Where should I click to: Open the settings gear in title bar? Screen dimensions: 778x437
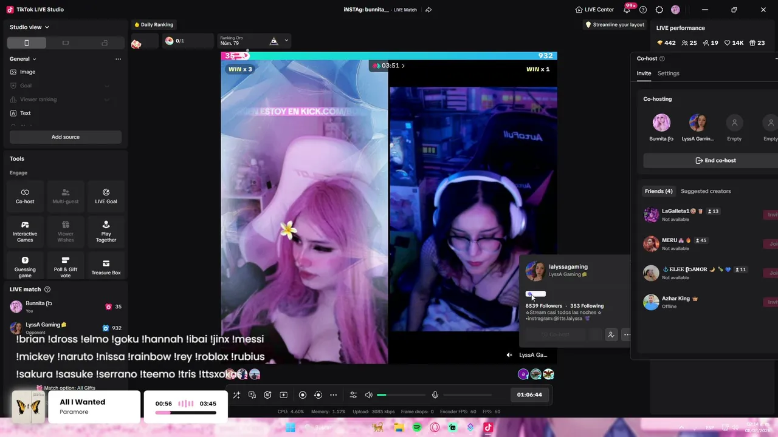tap(659, 10)
